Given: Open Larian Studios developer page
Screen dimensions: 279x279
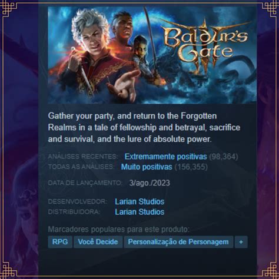Looking at the screenshot, I should tap(139, 201).
